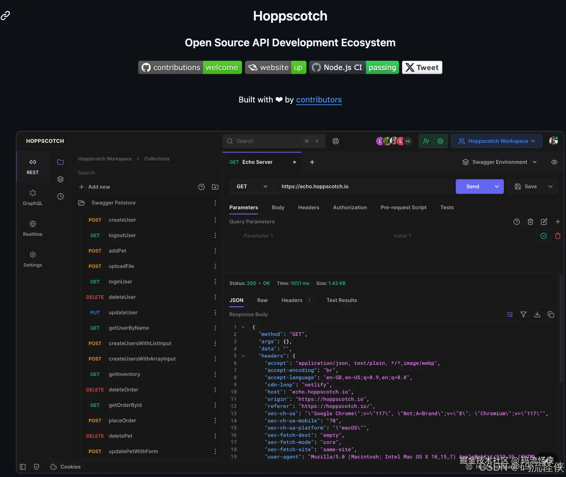
Task: Switch to the Body tab
Action: point(278,207)
